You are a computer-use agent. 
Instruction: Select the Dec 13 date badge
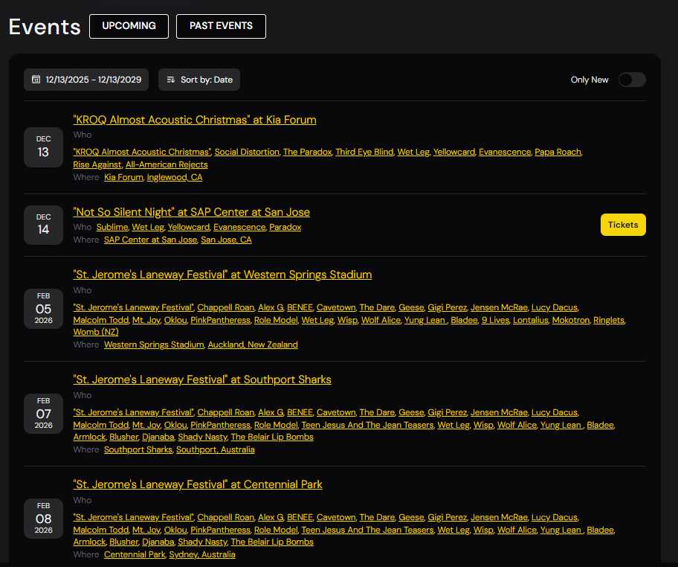click(44, 147)
